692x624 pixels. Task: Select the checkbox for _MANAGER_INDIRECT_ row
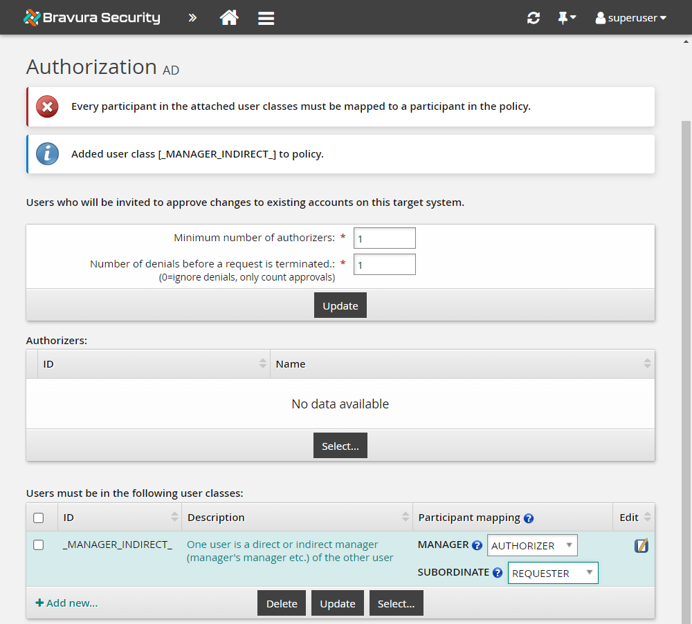click(x=39, y=545)
